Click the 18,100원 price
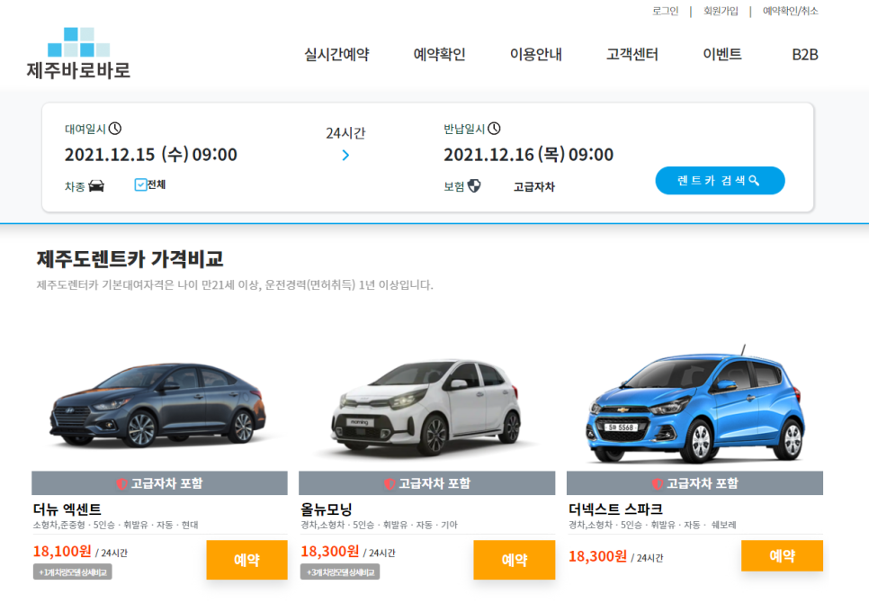The height and width of the screenshot is (603, 869). 62,552
